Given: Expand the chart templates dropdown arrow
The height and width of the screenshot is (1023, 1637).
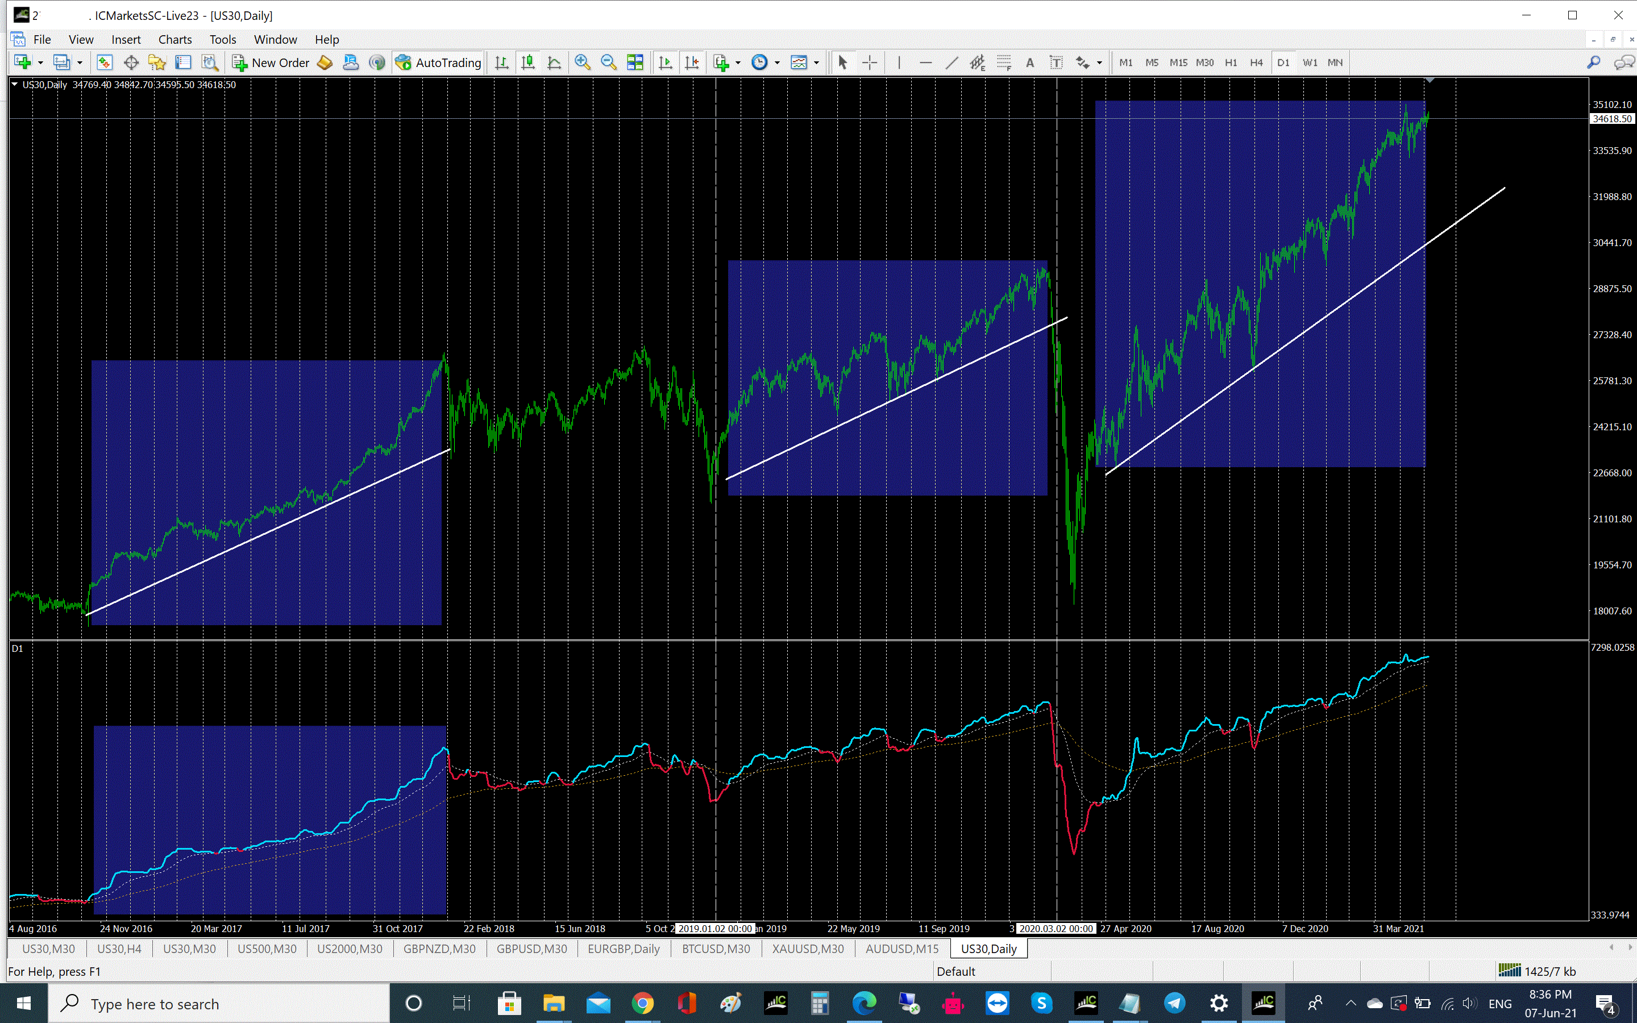Looking at the screenshot, I should (x=816, y=63).
